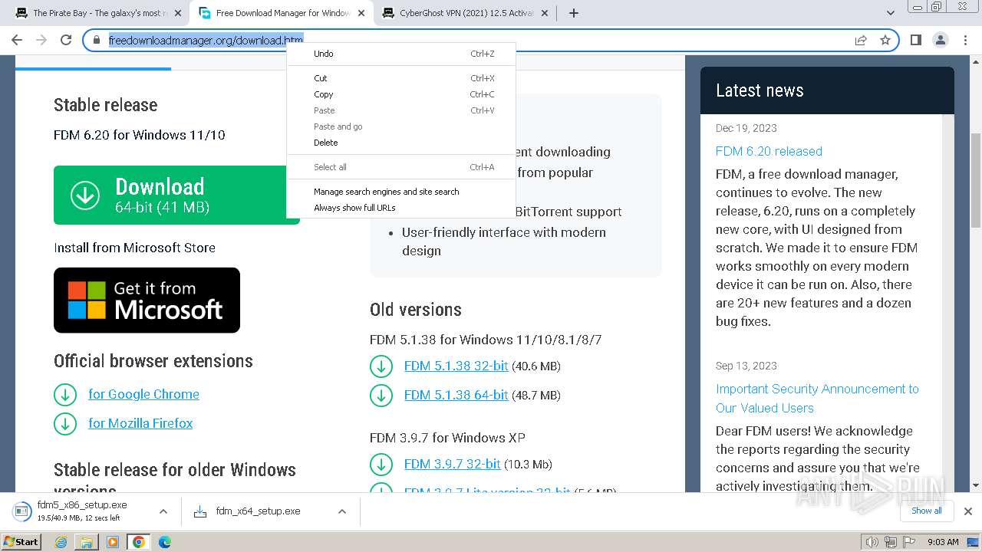Click the download arrow icon beside Mozilla Firefox
Viewport: 982px width, 552px height.
65,424
